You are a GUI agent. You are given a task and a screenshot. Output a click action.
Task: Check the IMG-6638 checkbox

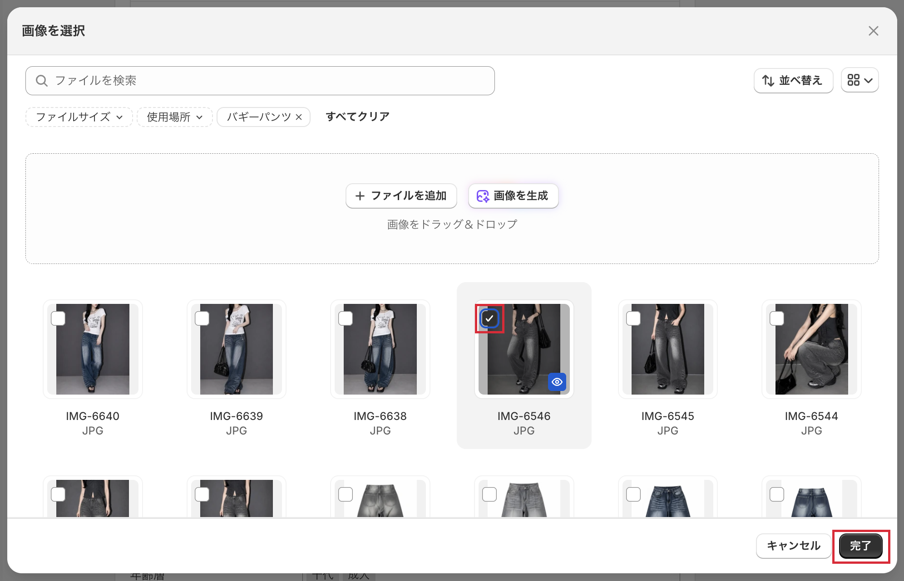[x=346, y=318]
